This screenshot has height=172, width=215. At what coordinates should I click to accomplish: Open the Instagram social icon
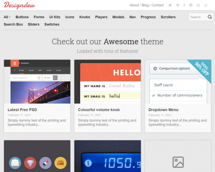(191, 5)
